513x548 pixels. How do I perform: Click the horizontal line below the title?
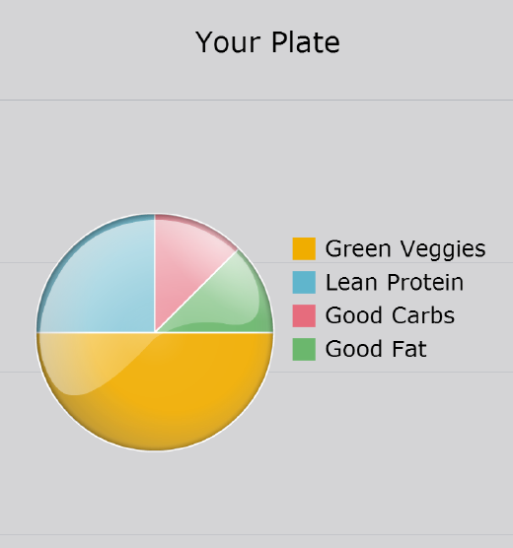(256, 100)
